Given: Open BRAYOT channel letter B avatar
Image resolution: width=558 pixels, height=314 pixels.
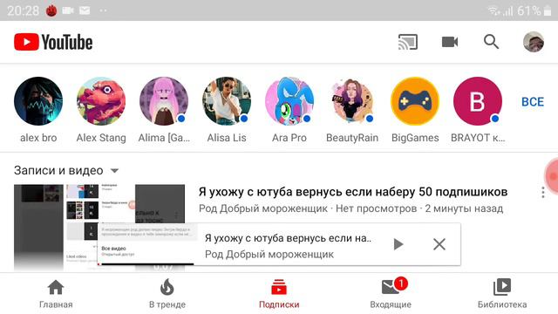Looking at the screenshot, I should pyautogui.click(x=478, y=101).
